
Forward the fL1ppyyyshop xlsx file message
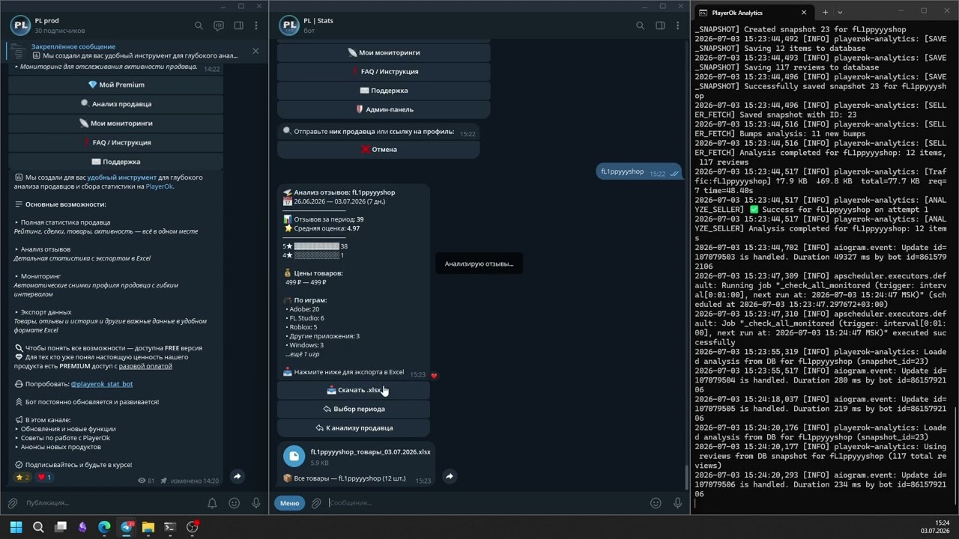pyautogui.click(x=450, y=476)
